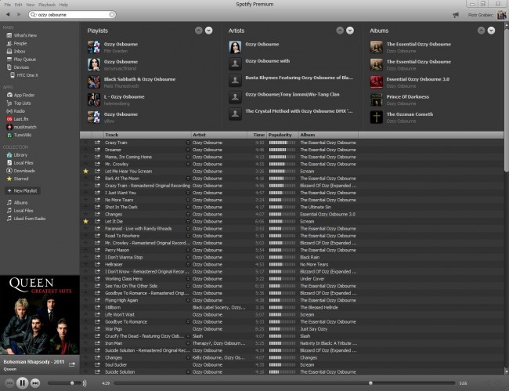
Task: Collapse the Playlists section with up arrow
Action: pos(199,31)
